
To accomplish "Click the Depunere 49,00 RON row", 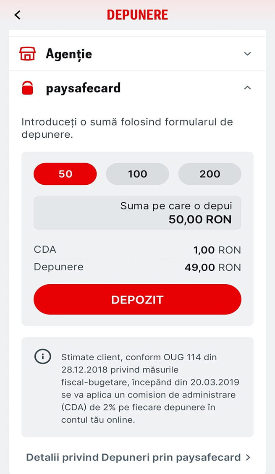I will 137,267.
